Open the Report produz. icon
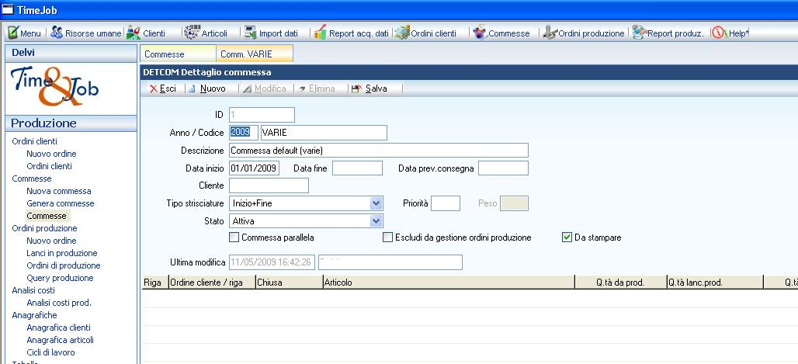 tap(639, 33)
